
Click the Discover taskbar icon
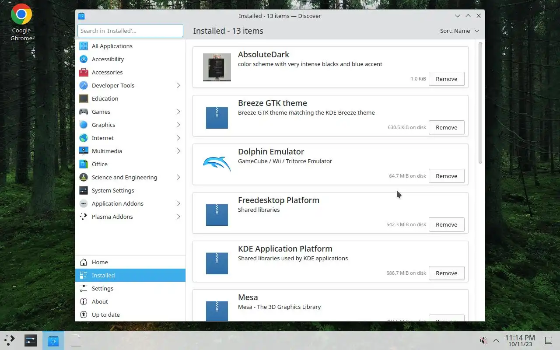click(53, 340)
